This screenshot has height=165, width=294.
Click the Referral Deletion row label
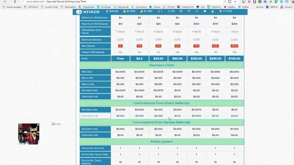coord(95,40)
